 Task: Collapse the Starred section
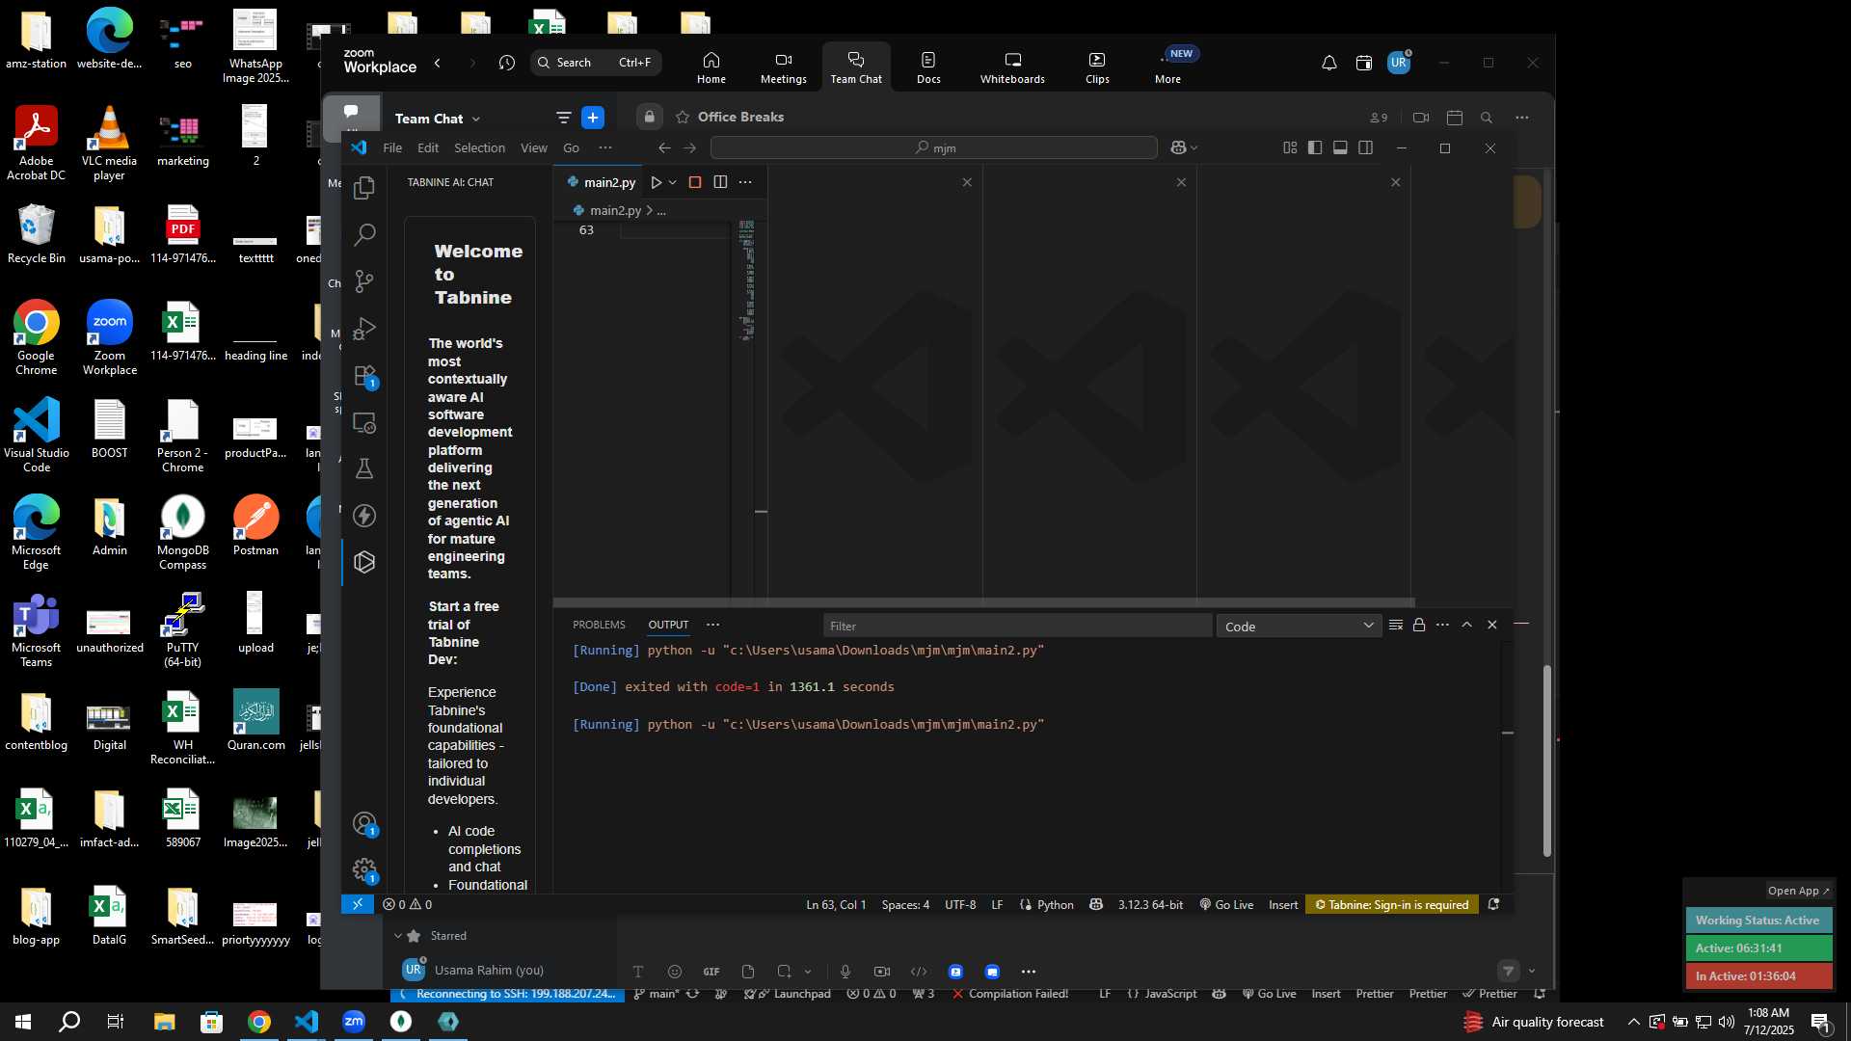(397, 936)
